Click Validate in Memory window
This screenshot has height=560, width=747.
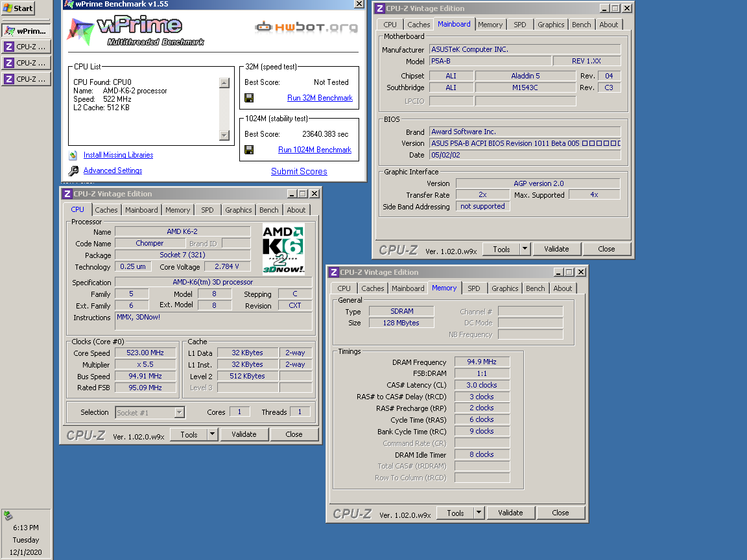[x=510, y=513]
